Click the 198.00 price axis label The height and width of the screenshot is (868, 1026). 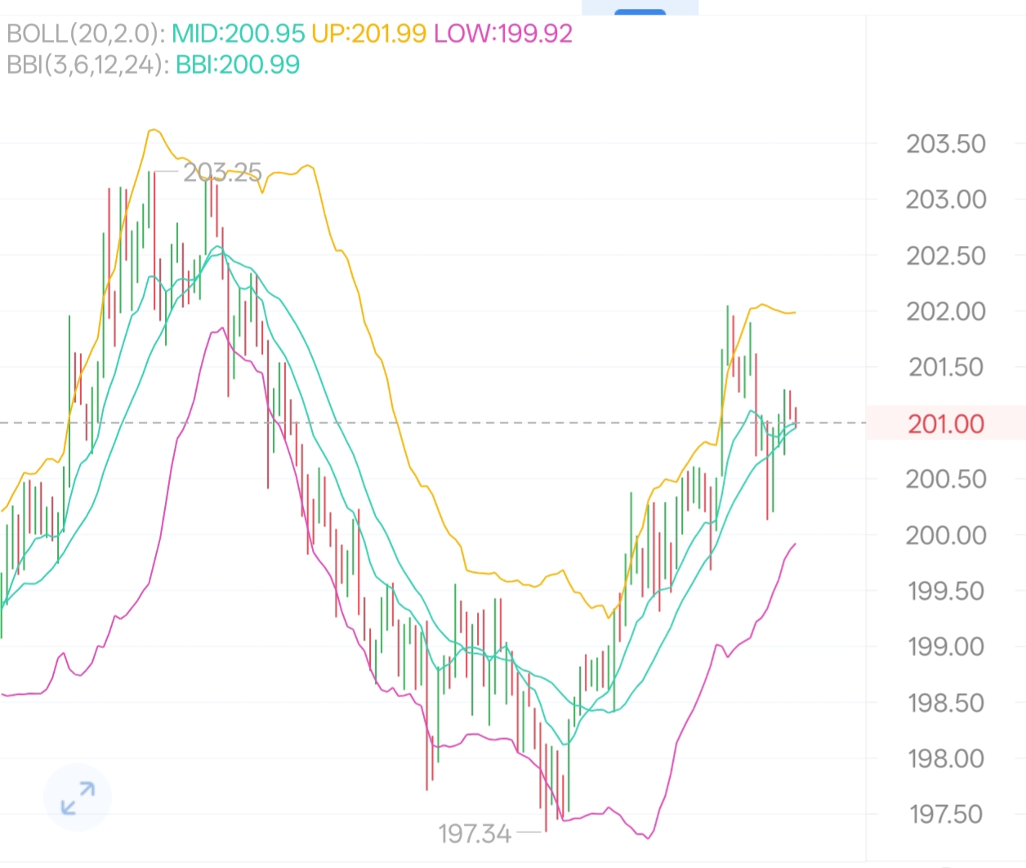[x=946, y=758]
